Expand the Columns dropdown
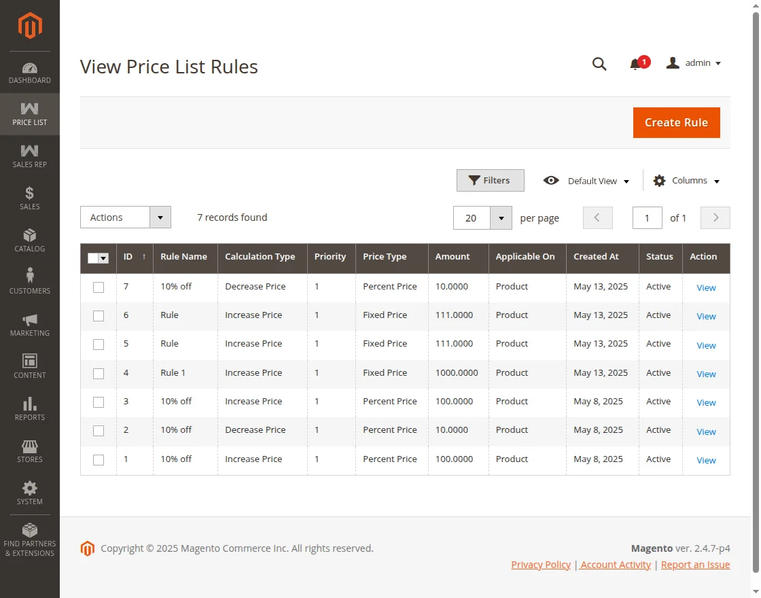The width and height of the screenshot is (761, 598). [x=686, y=181]
